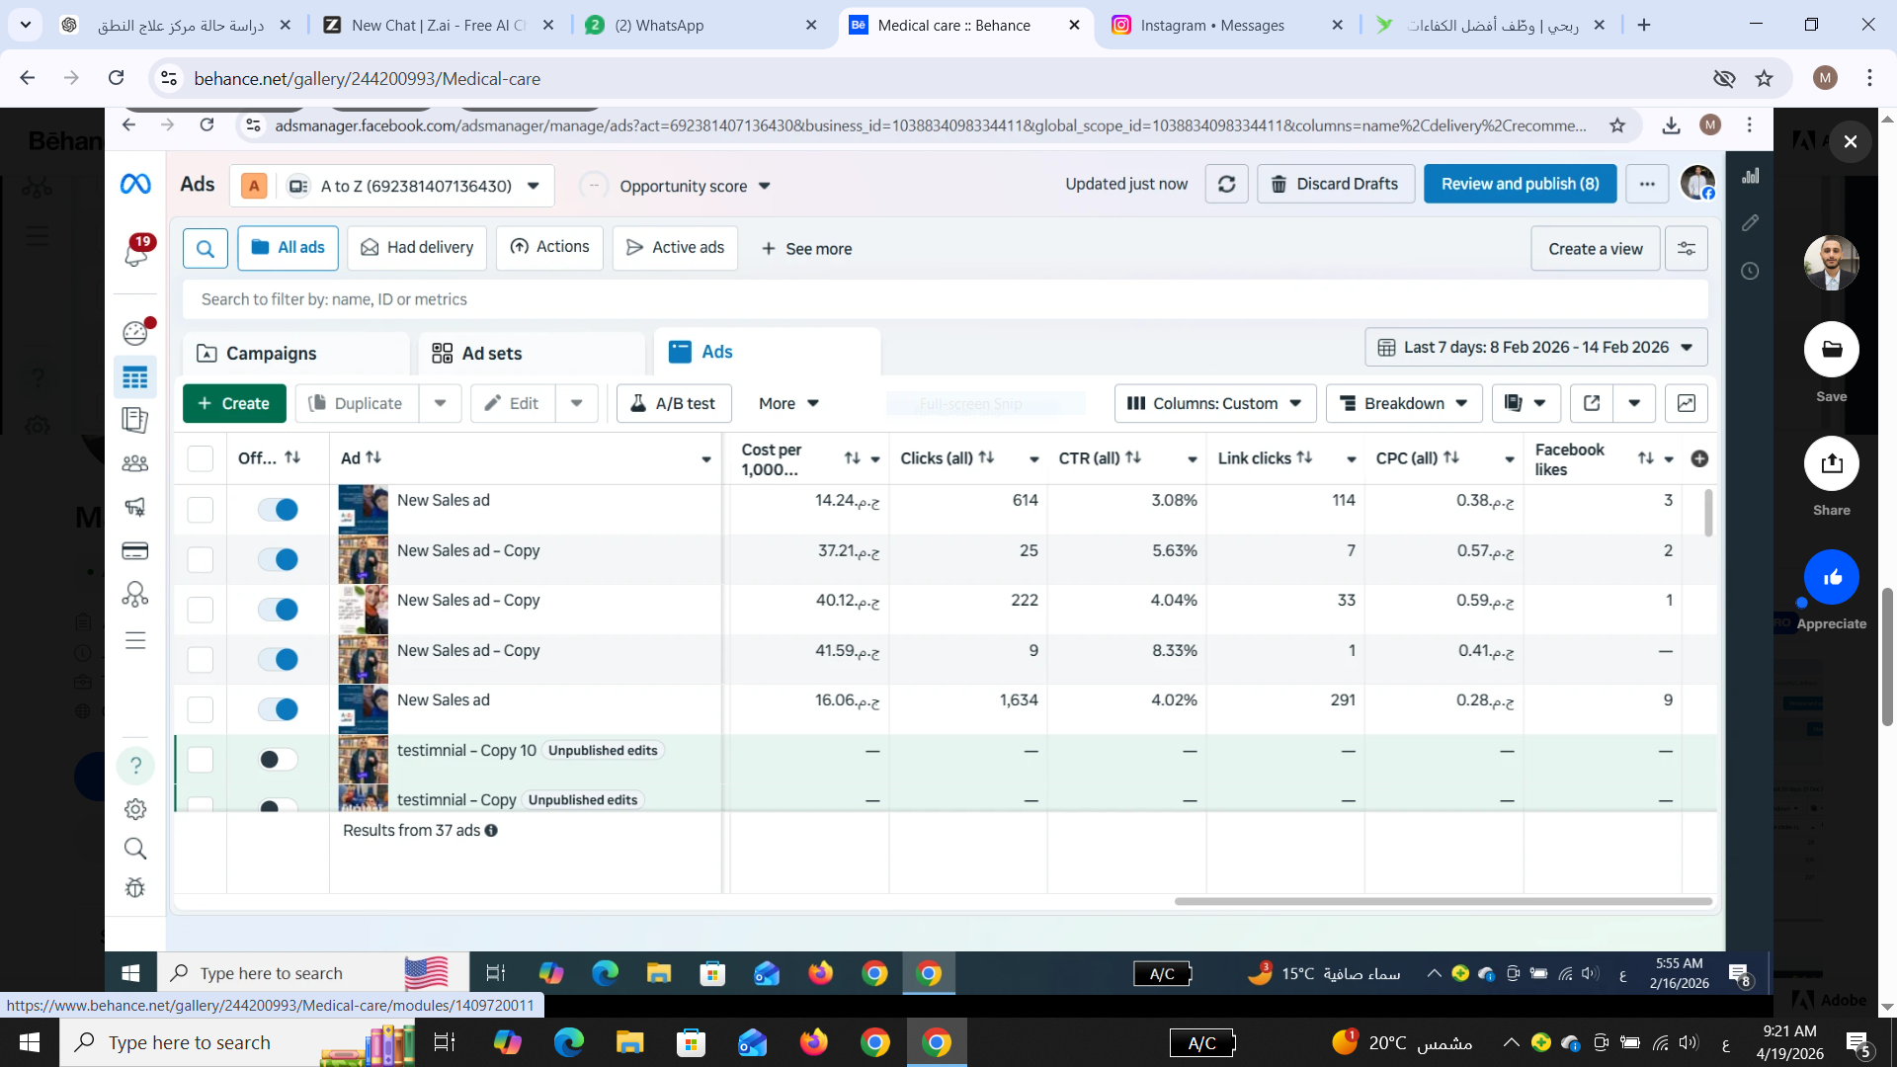Image resolution: width=1897 pixels, height=1067 pixels.
Task: Toggle off the first New Sales ad
Action: pyautogui.click(x=278, y=510)
